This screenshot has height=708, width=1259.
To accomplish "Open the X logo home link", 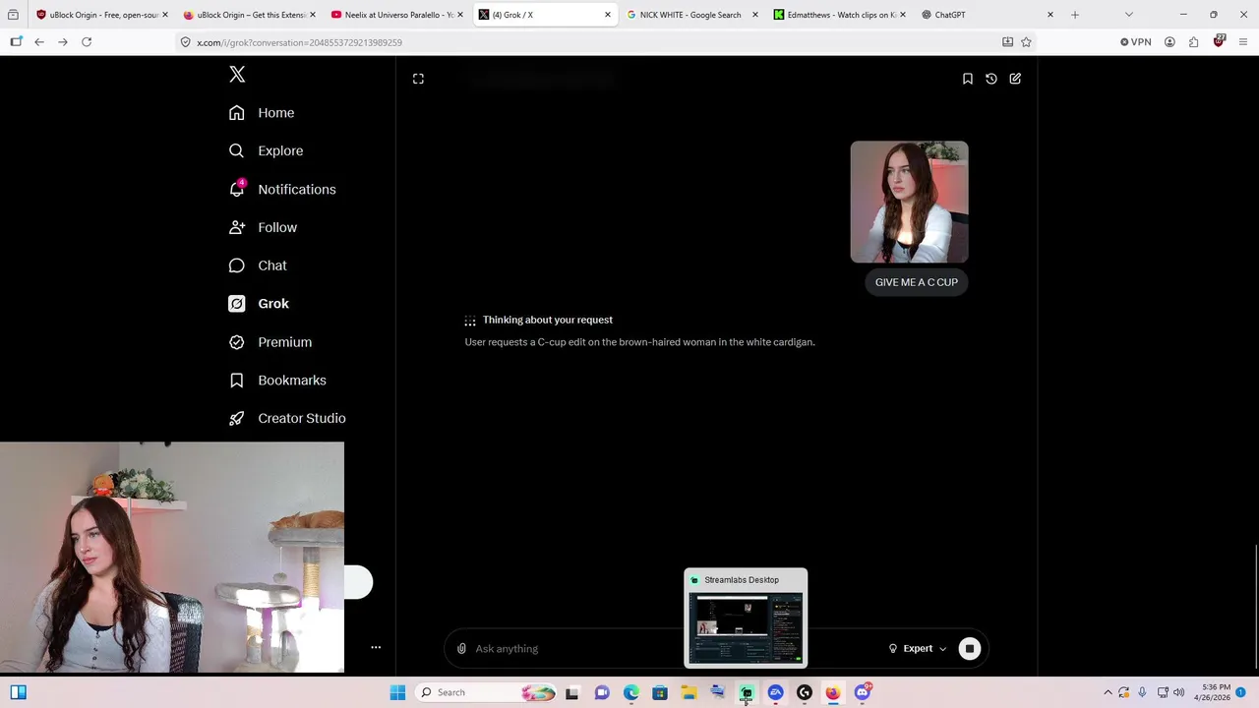I will coord(237,75).
